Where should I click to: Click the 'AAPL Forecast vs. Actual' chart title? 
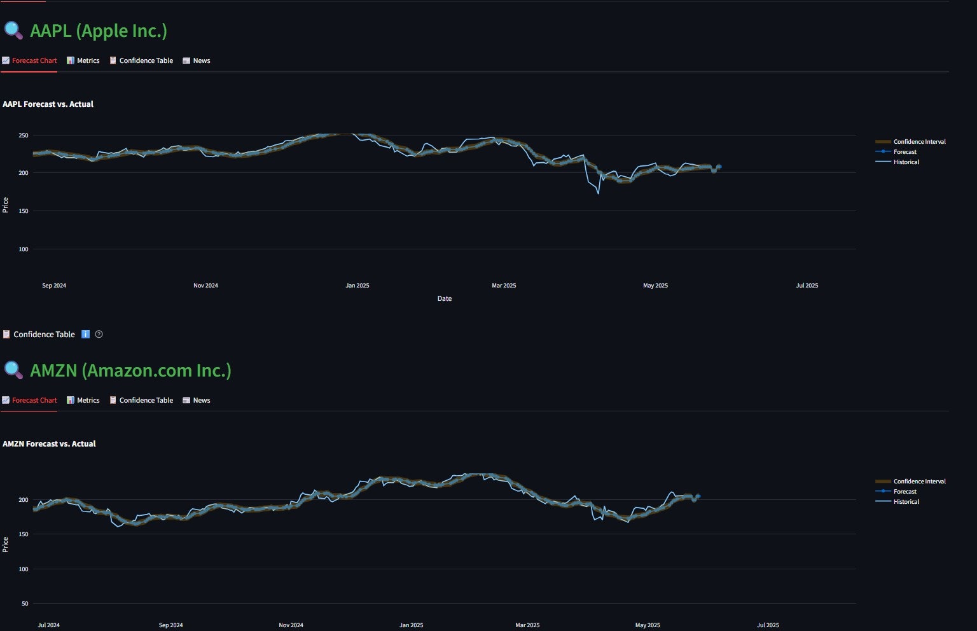click(x=48, y=104)
